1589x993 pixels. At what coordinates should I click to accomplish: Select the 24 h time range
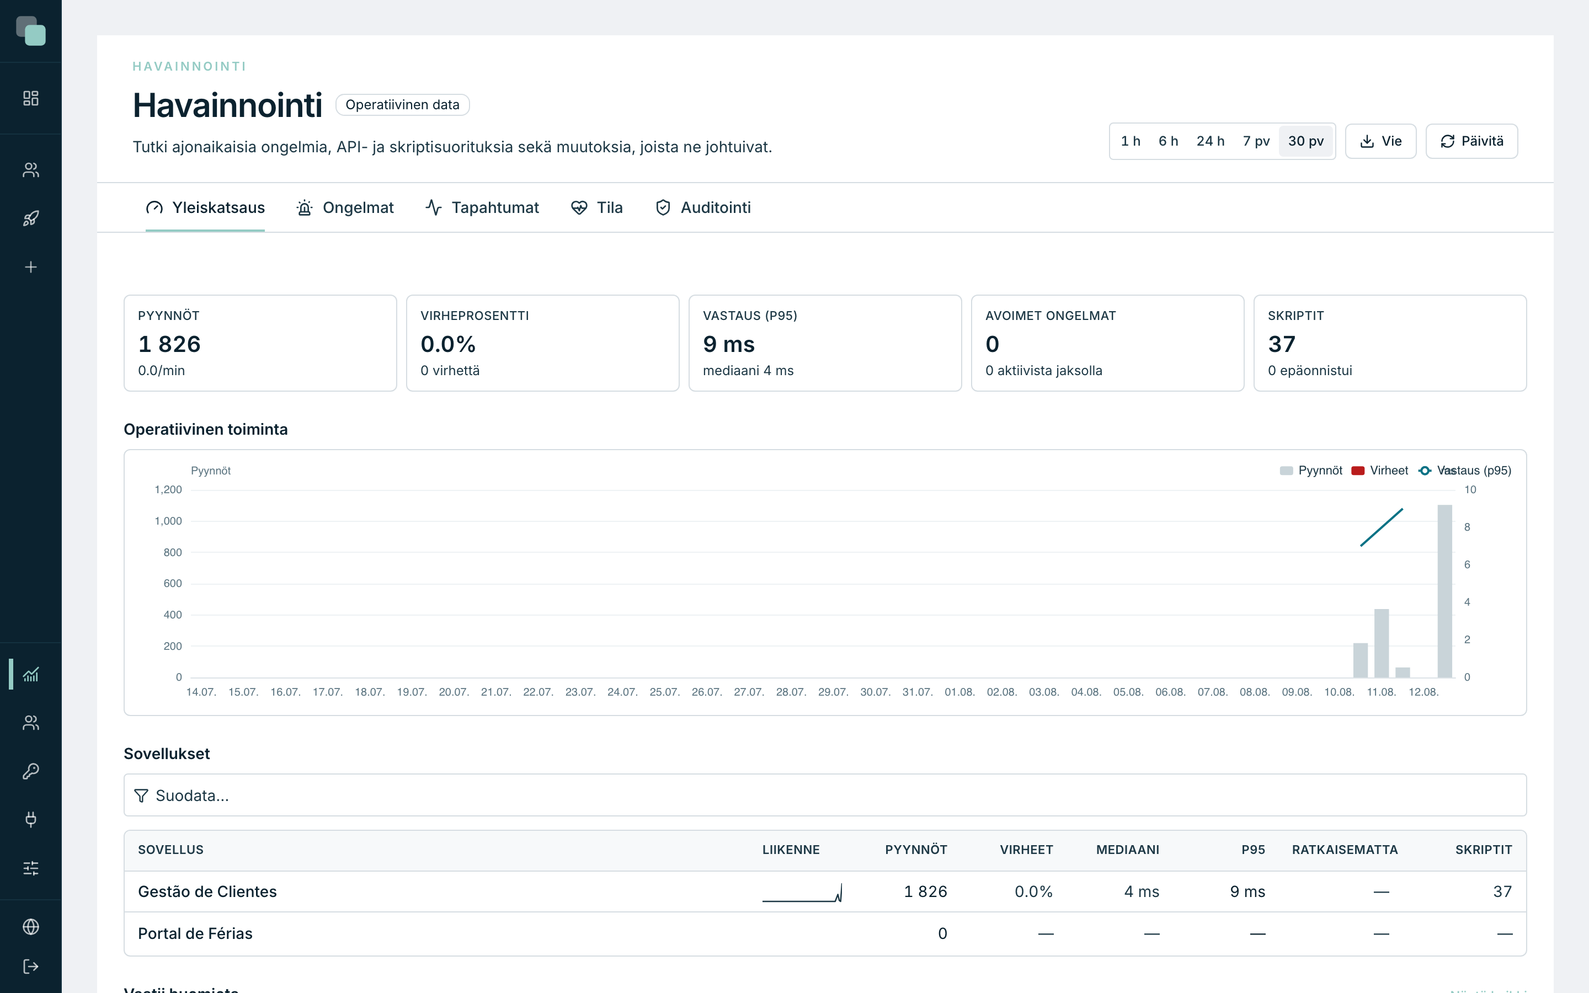click(1210, 141)
